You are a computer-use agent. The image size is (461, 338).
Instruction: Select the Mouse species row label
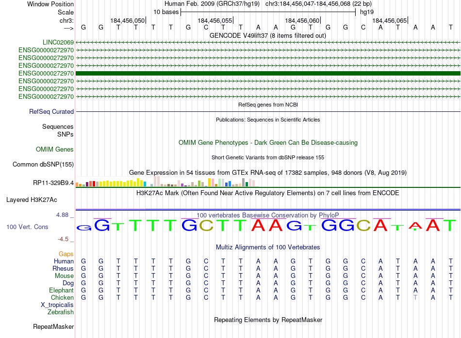(x=64, y=276)
